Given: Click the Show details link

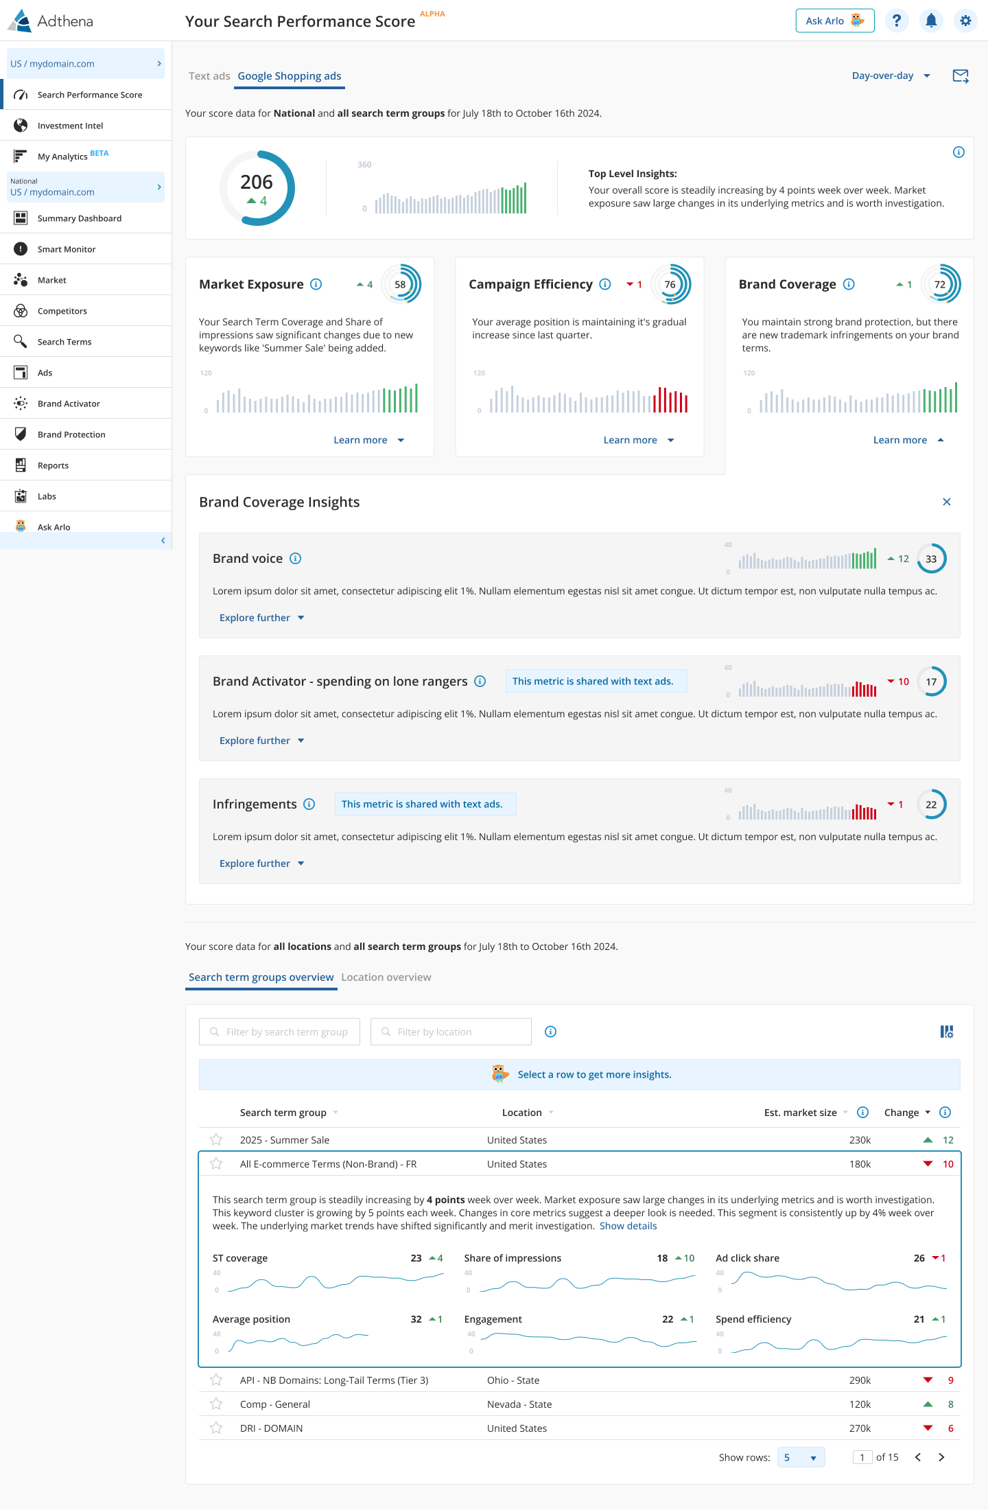Looking at the screenshot, I should pos(628,1226).
